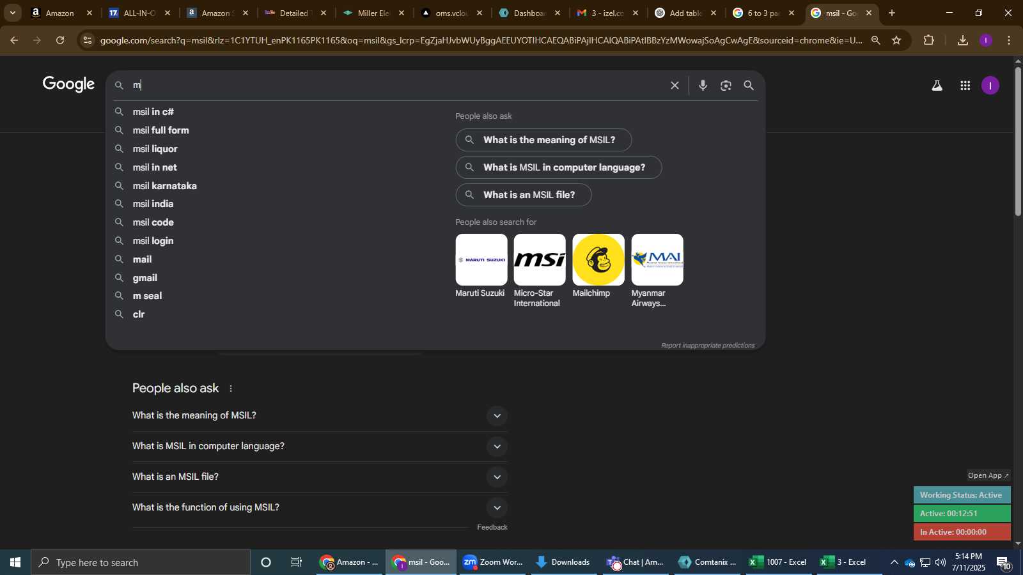Close the '6 to 3 pa' tab
This screenshot has height=575, width=1023.
click(x=792, y=13)
